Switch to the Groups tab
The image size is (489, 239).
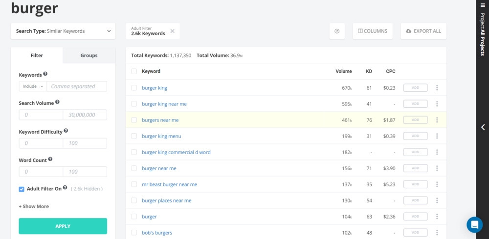pos(89,56)
